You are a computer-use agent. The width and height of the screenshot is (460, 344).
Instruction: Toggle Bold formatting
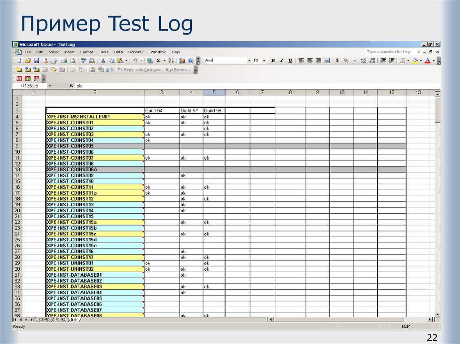click(272, 60)
